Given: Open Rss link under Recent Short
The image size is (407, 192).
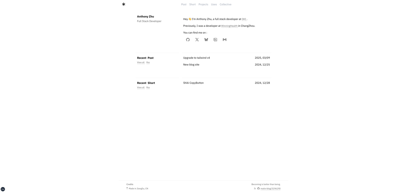Looking at the screenshot, I should tap(148, 87).
